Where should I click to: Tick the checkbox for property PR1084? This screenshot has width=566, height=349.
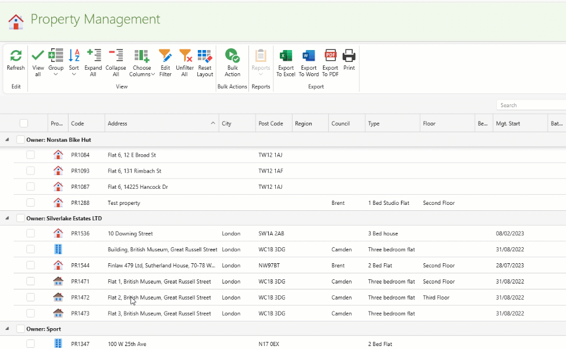(30, 155)
